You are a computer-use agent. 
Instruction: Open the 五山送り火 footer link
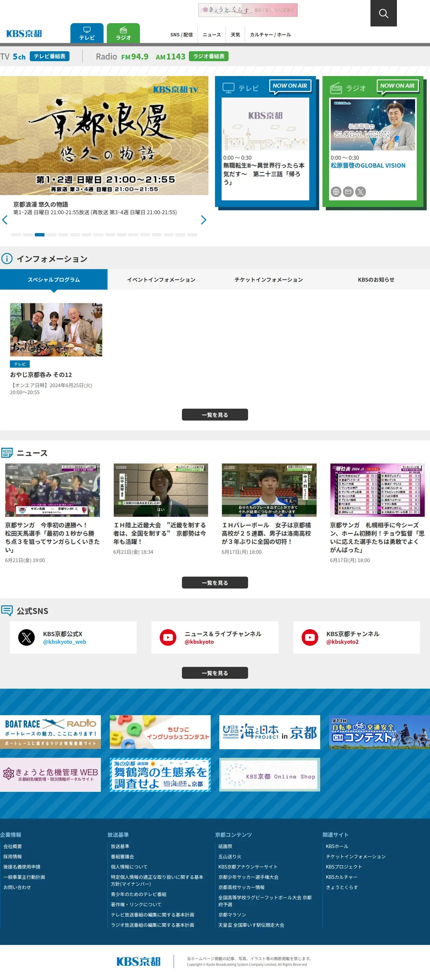tap(230, 857)
